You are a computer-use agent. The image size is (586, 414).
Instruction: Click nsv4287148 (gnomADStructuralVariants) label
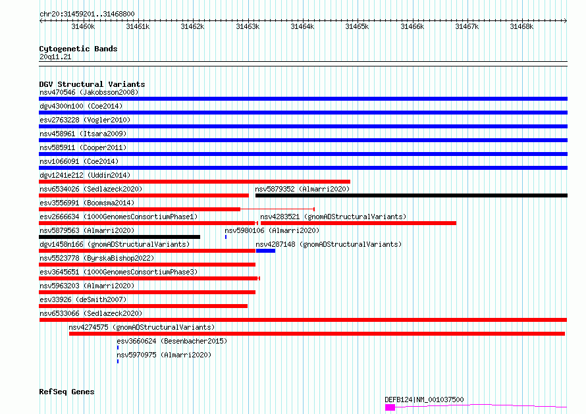[x=329, y=244]
